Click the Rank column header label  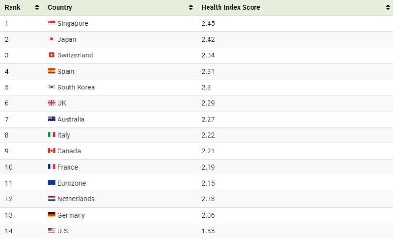point(12,7)
